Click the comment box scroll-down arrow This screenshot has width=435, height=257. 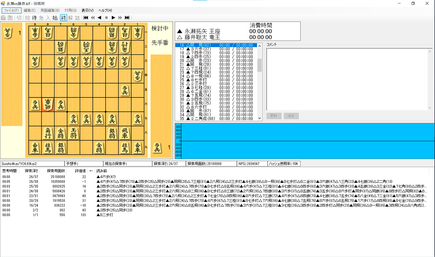[430, 108]
